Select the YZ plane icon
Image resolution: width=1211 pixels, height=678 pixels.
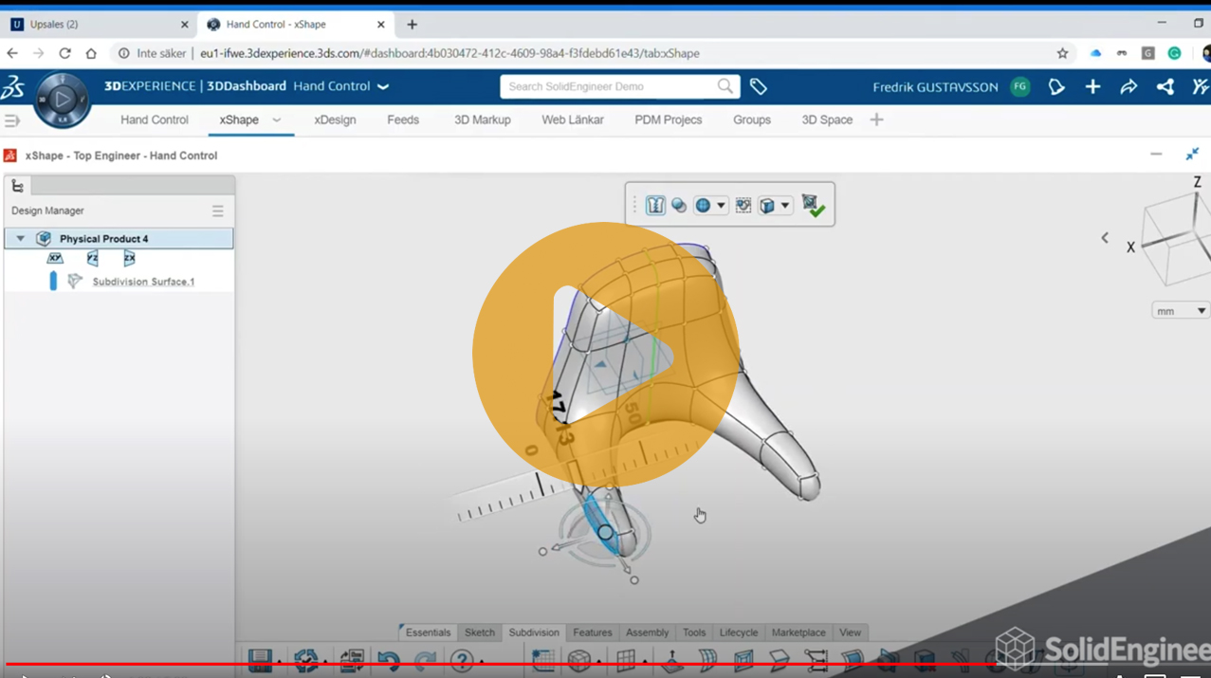point(92,258)
